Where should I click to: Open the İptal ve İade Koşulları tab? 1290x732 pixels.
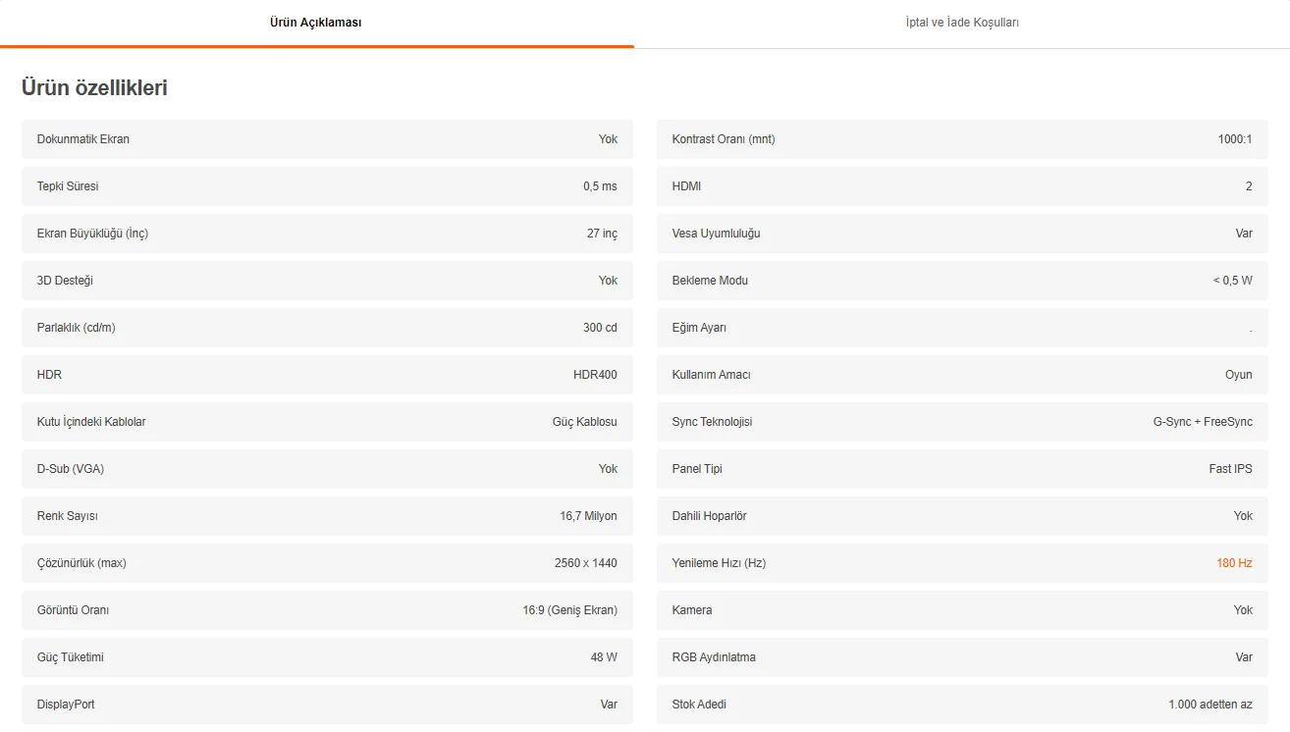pos(961,23)
